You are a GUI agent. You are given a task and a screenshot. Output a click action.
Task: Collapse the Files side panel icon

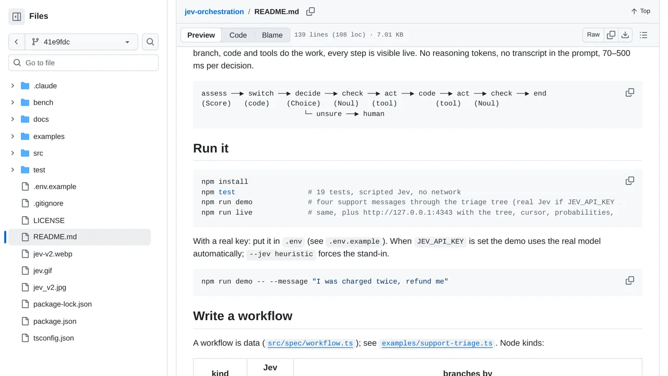tap(17, 16)
